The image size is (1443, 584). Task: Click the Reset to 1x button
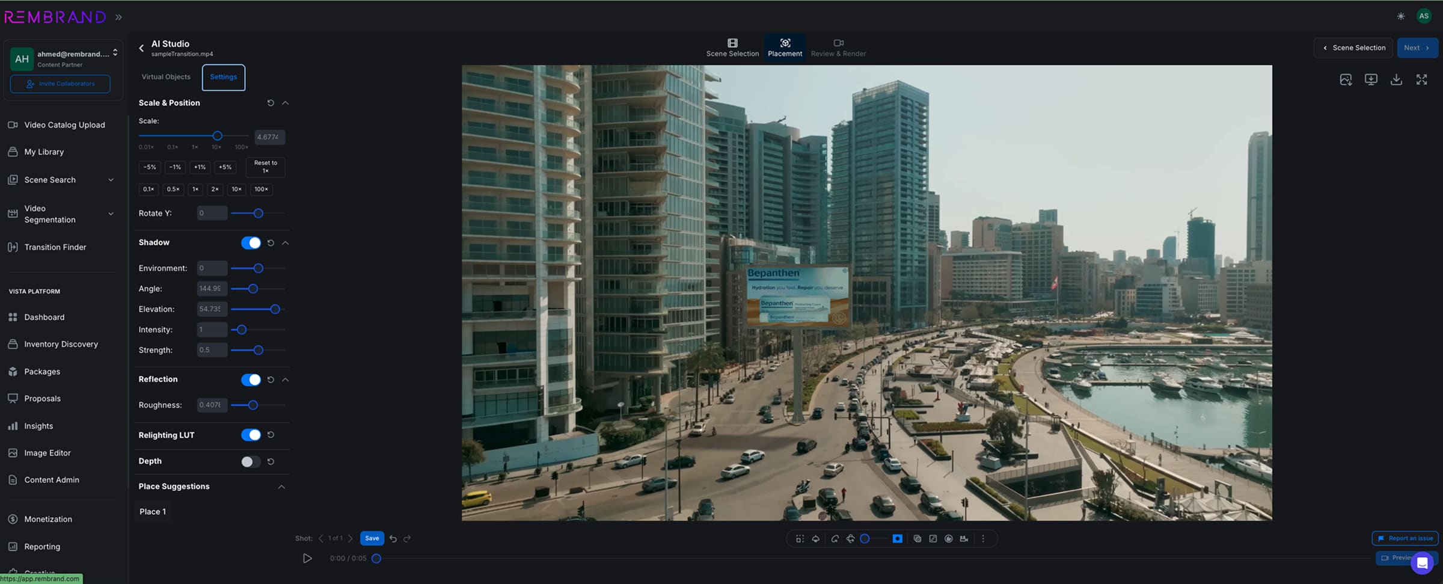click(x=265, y=167)
